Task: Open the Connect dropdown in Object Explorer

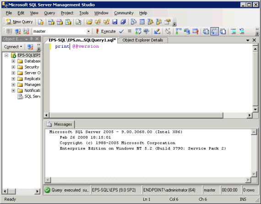Action: point(13,47)
